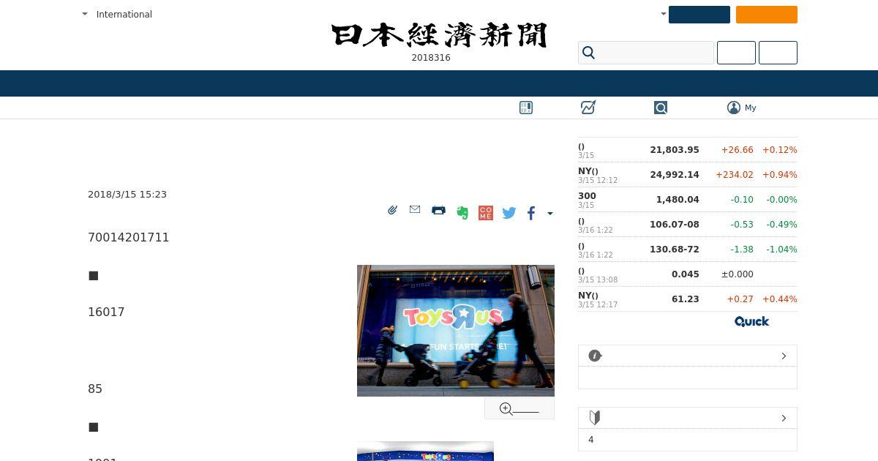
Task: Select the exchange rate 106.07-08
Action: (675, 225)
